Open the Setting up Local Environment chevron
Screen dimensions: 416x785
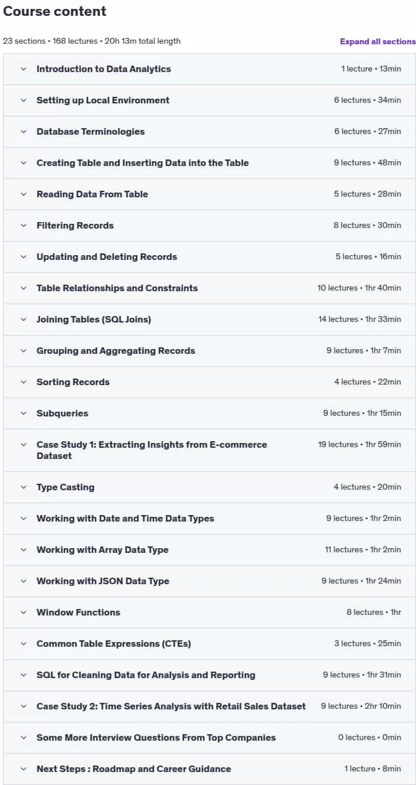[24, 100]
